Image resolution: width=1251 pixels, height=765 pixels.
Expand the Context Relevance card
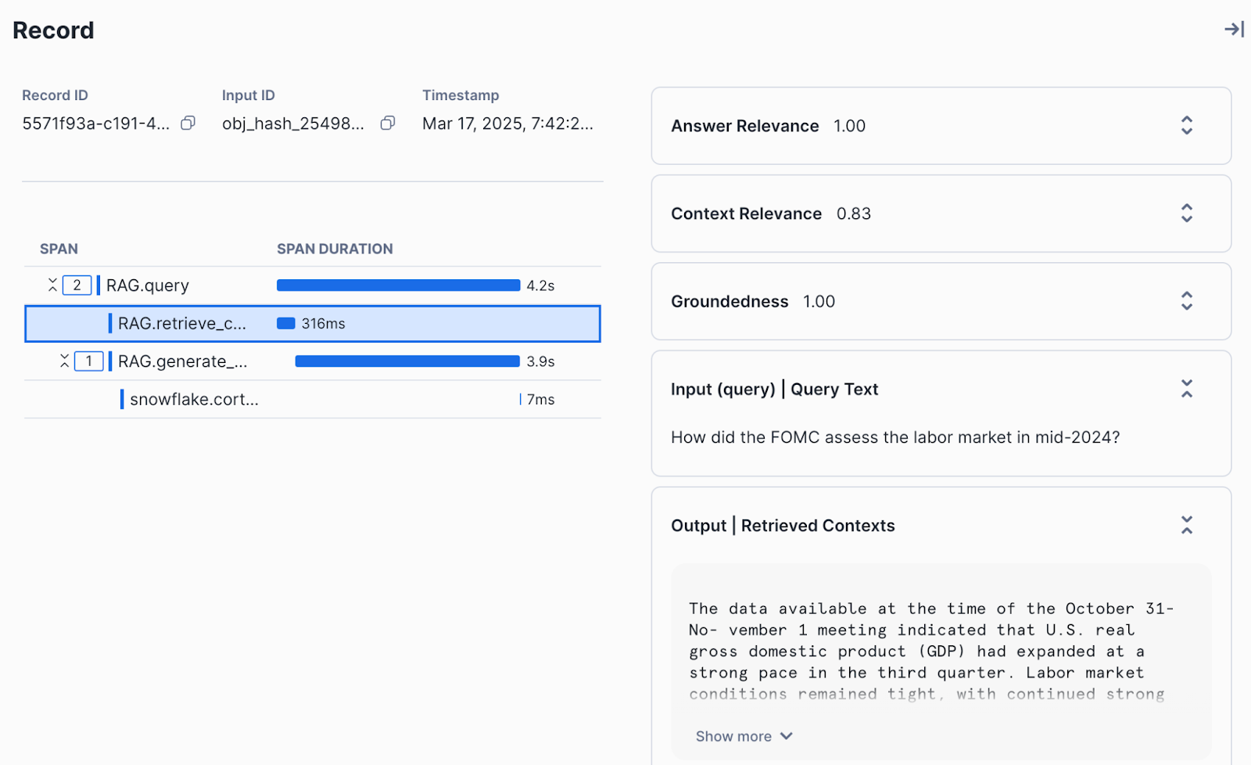click(1186, 214)
